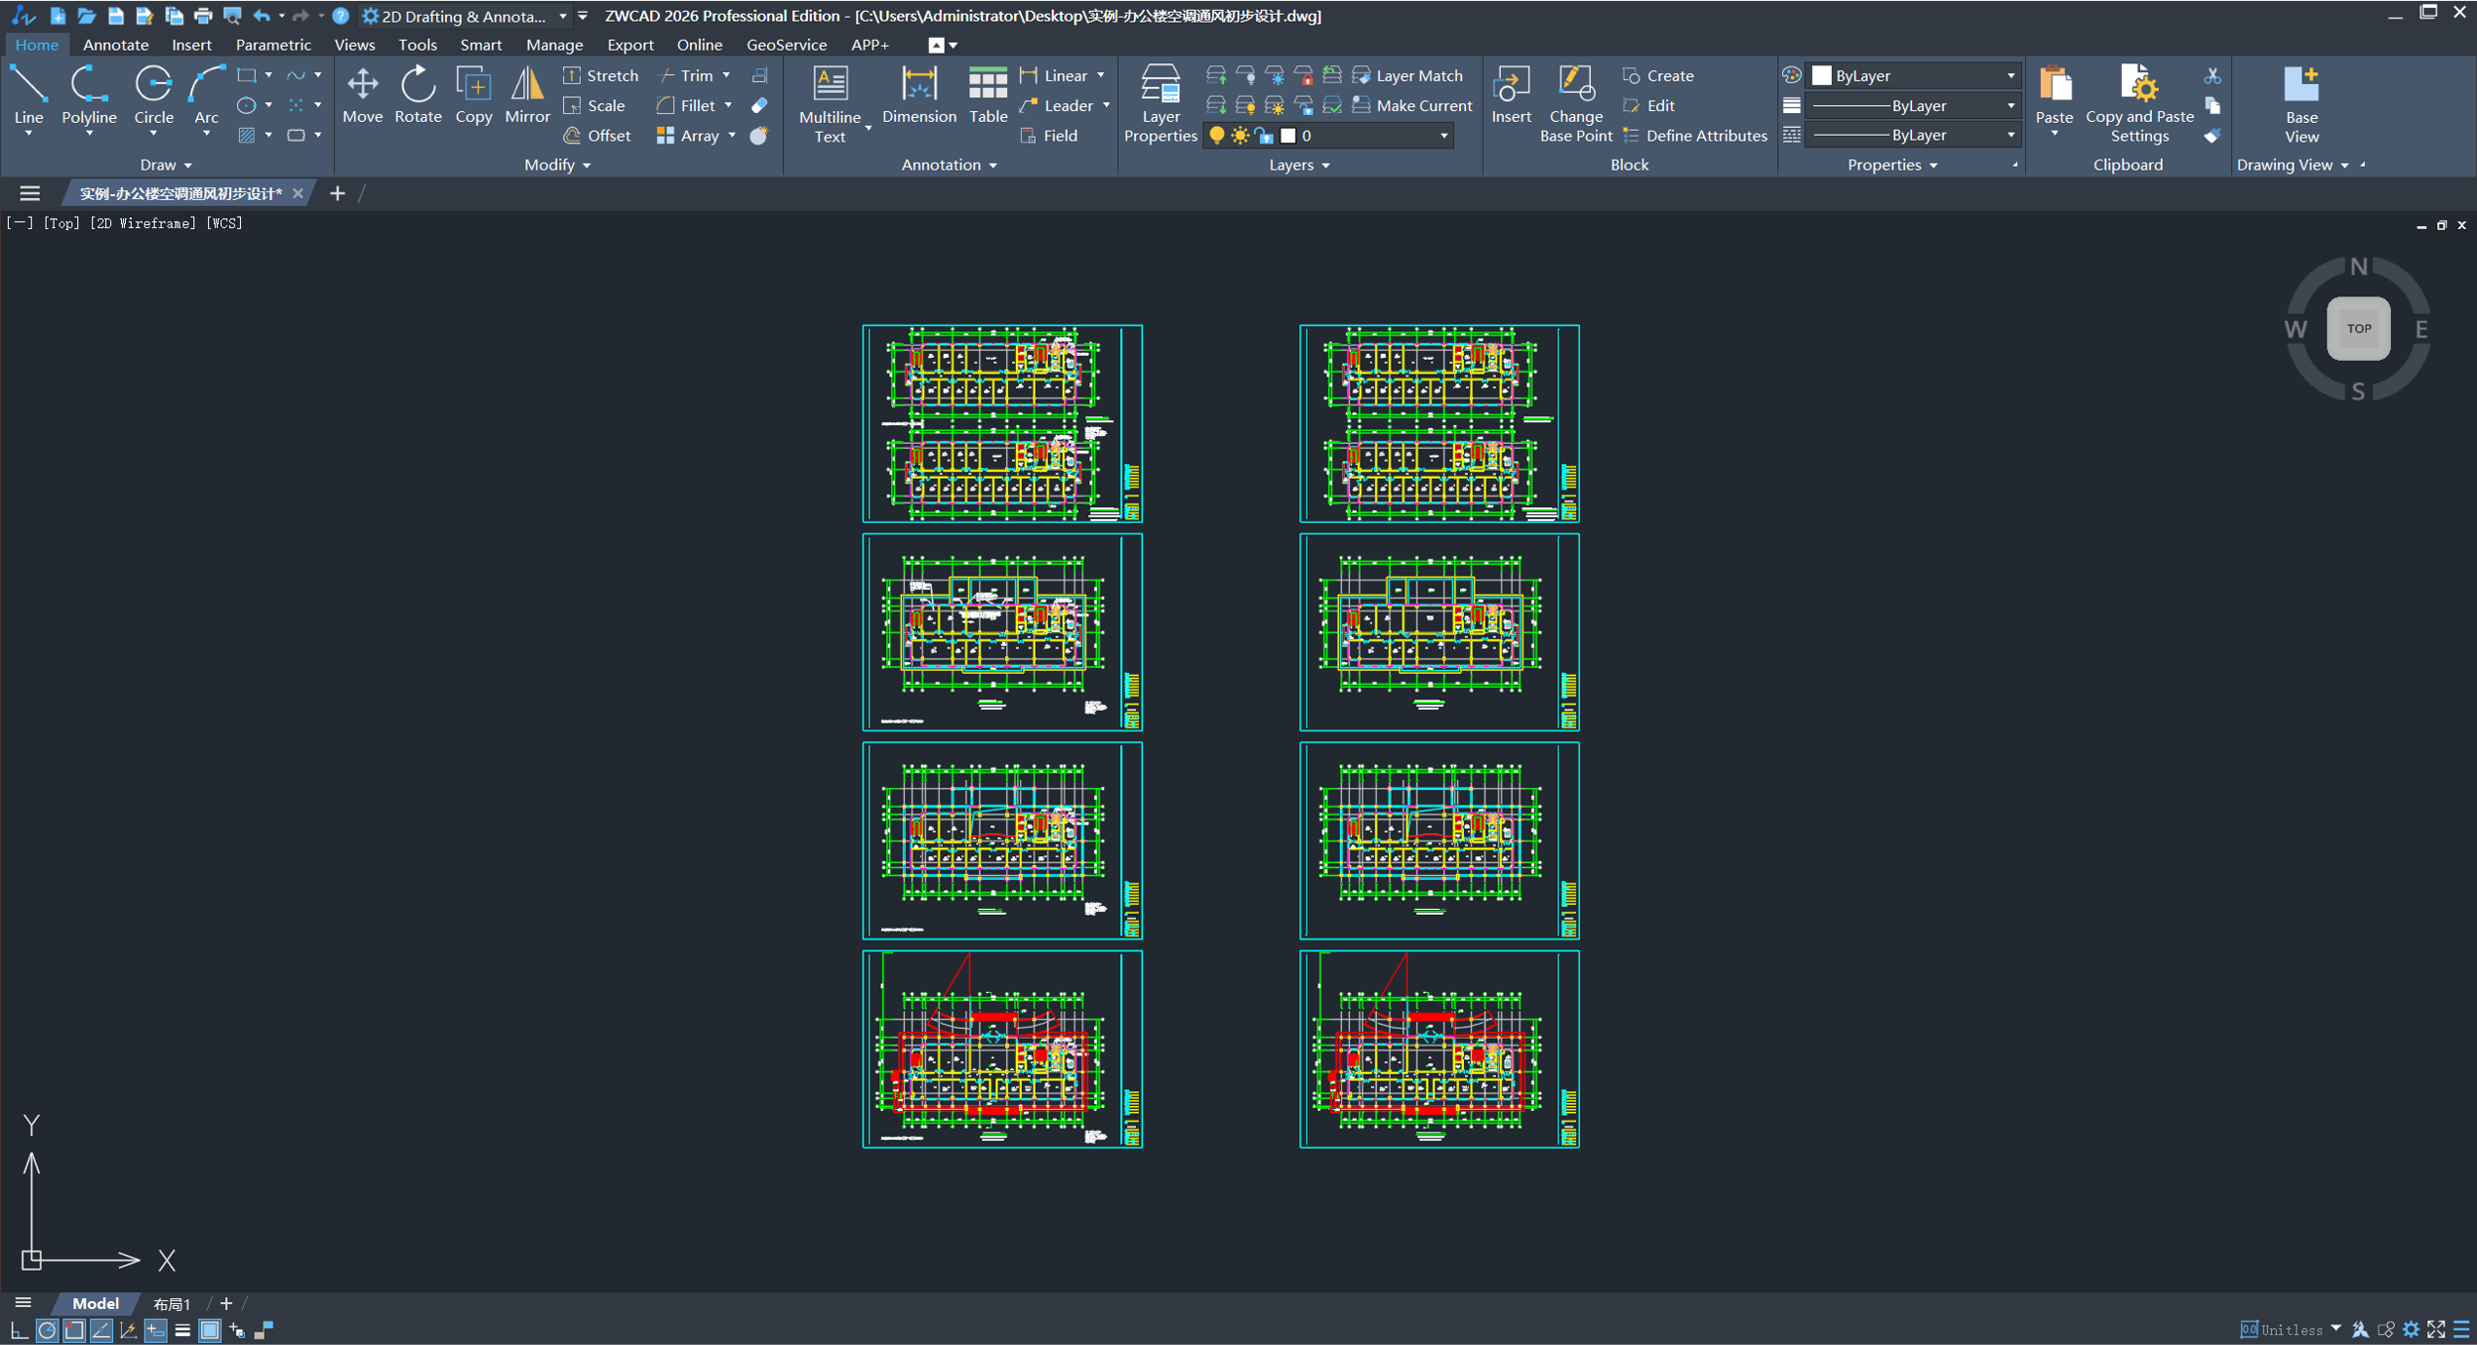
Task: Toggle lineweight display in the status bar
Action: 183,1329
